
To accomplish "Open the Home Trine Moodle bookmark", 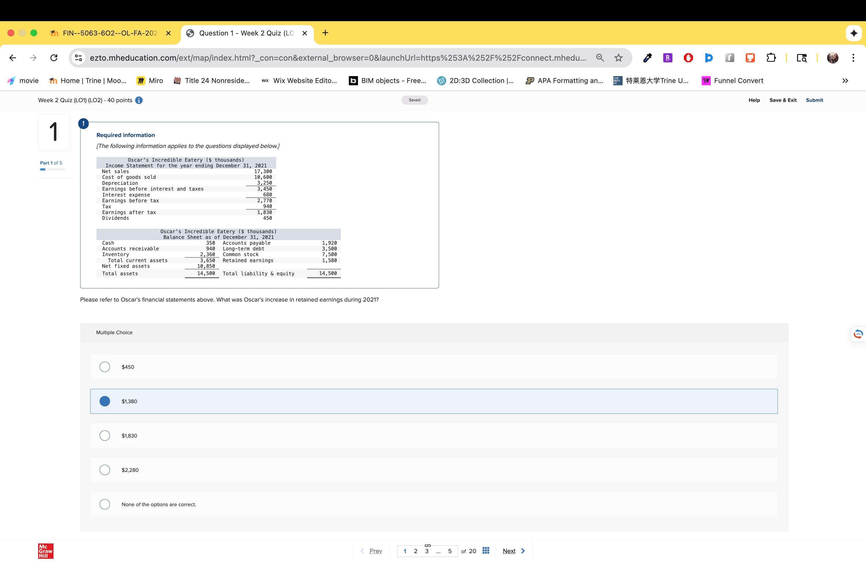I will pos(87,81).
